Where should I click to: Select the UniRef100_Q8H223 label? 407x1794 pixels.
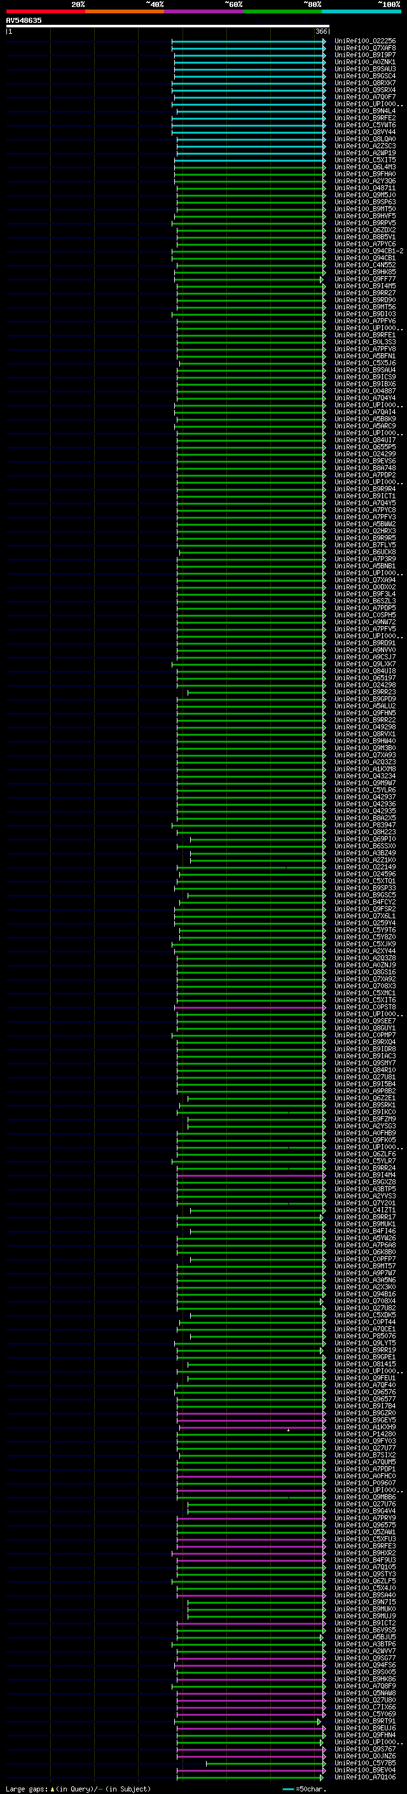pyautogui.click(x=364, y=832)
